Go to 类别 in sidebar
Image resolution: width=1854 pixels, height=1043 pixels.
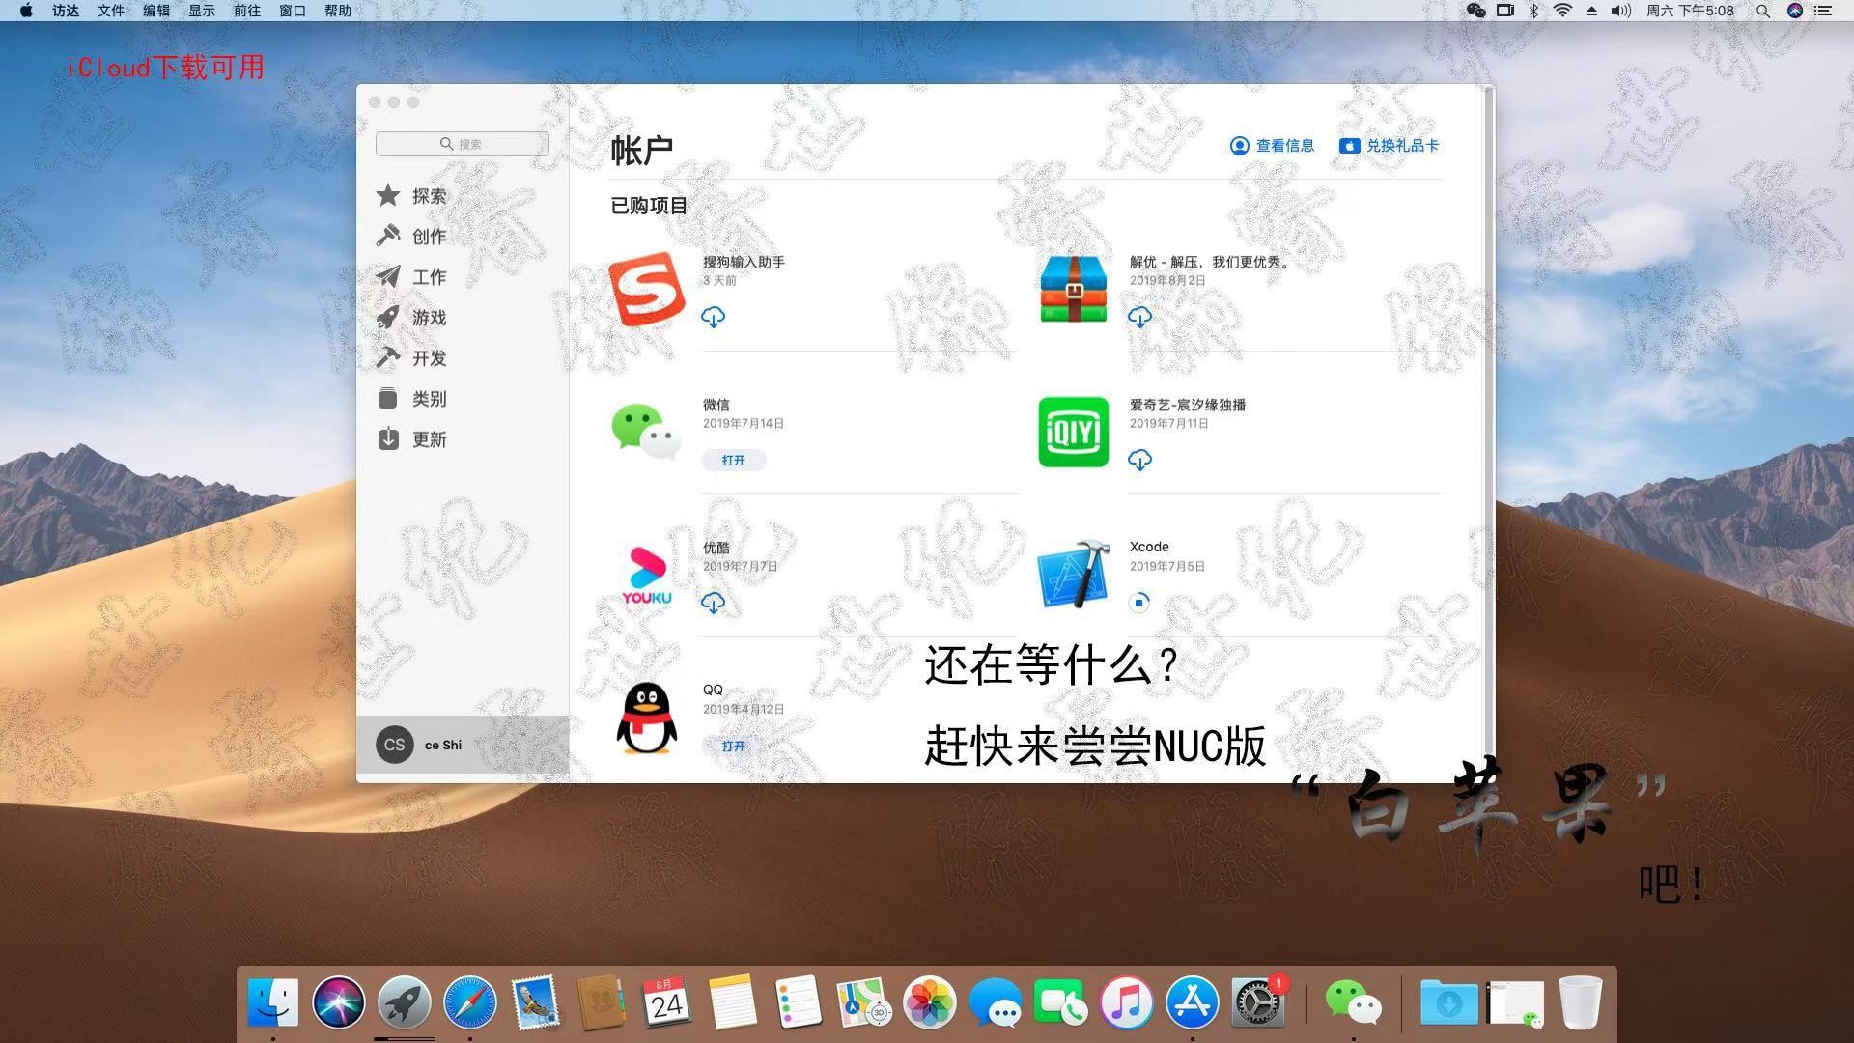point(412,399)
